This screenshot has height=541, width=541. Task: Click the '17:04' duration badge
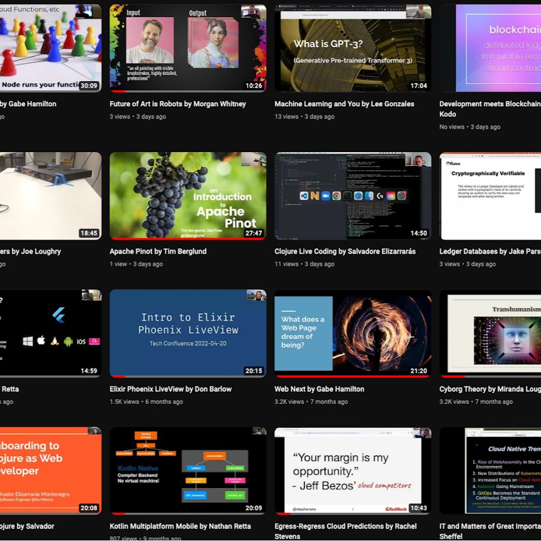pos(418,85)
